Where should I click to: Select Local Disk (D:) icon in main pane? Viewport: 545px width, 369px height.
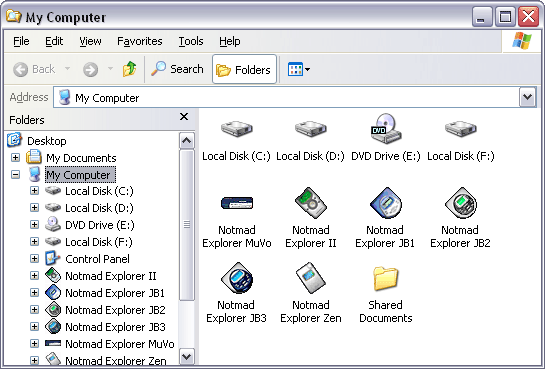click(x=311, y=129)
